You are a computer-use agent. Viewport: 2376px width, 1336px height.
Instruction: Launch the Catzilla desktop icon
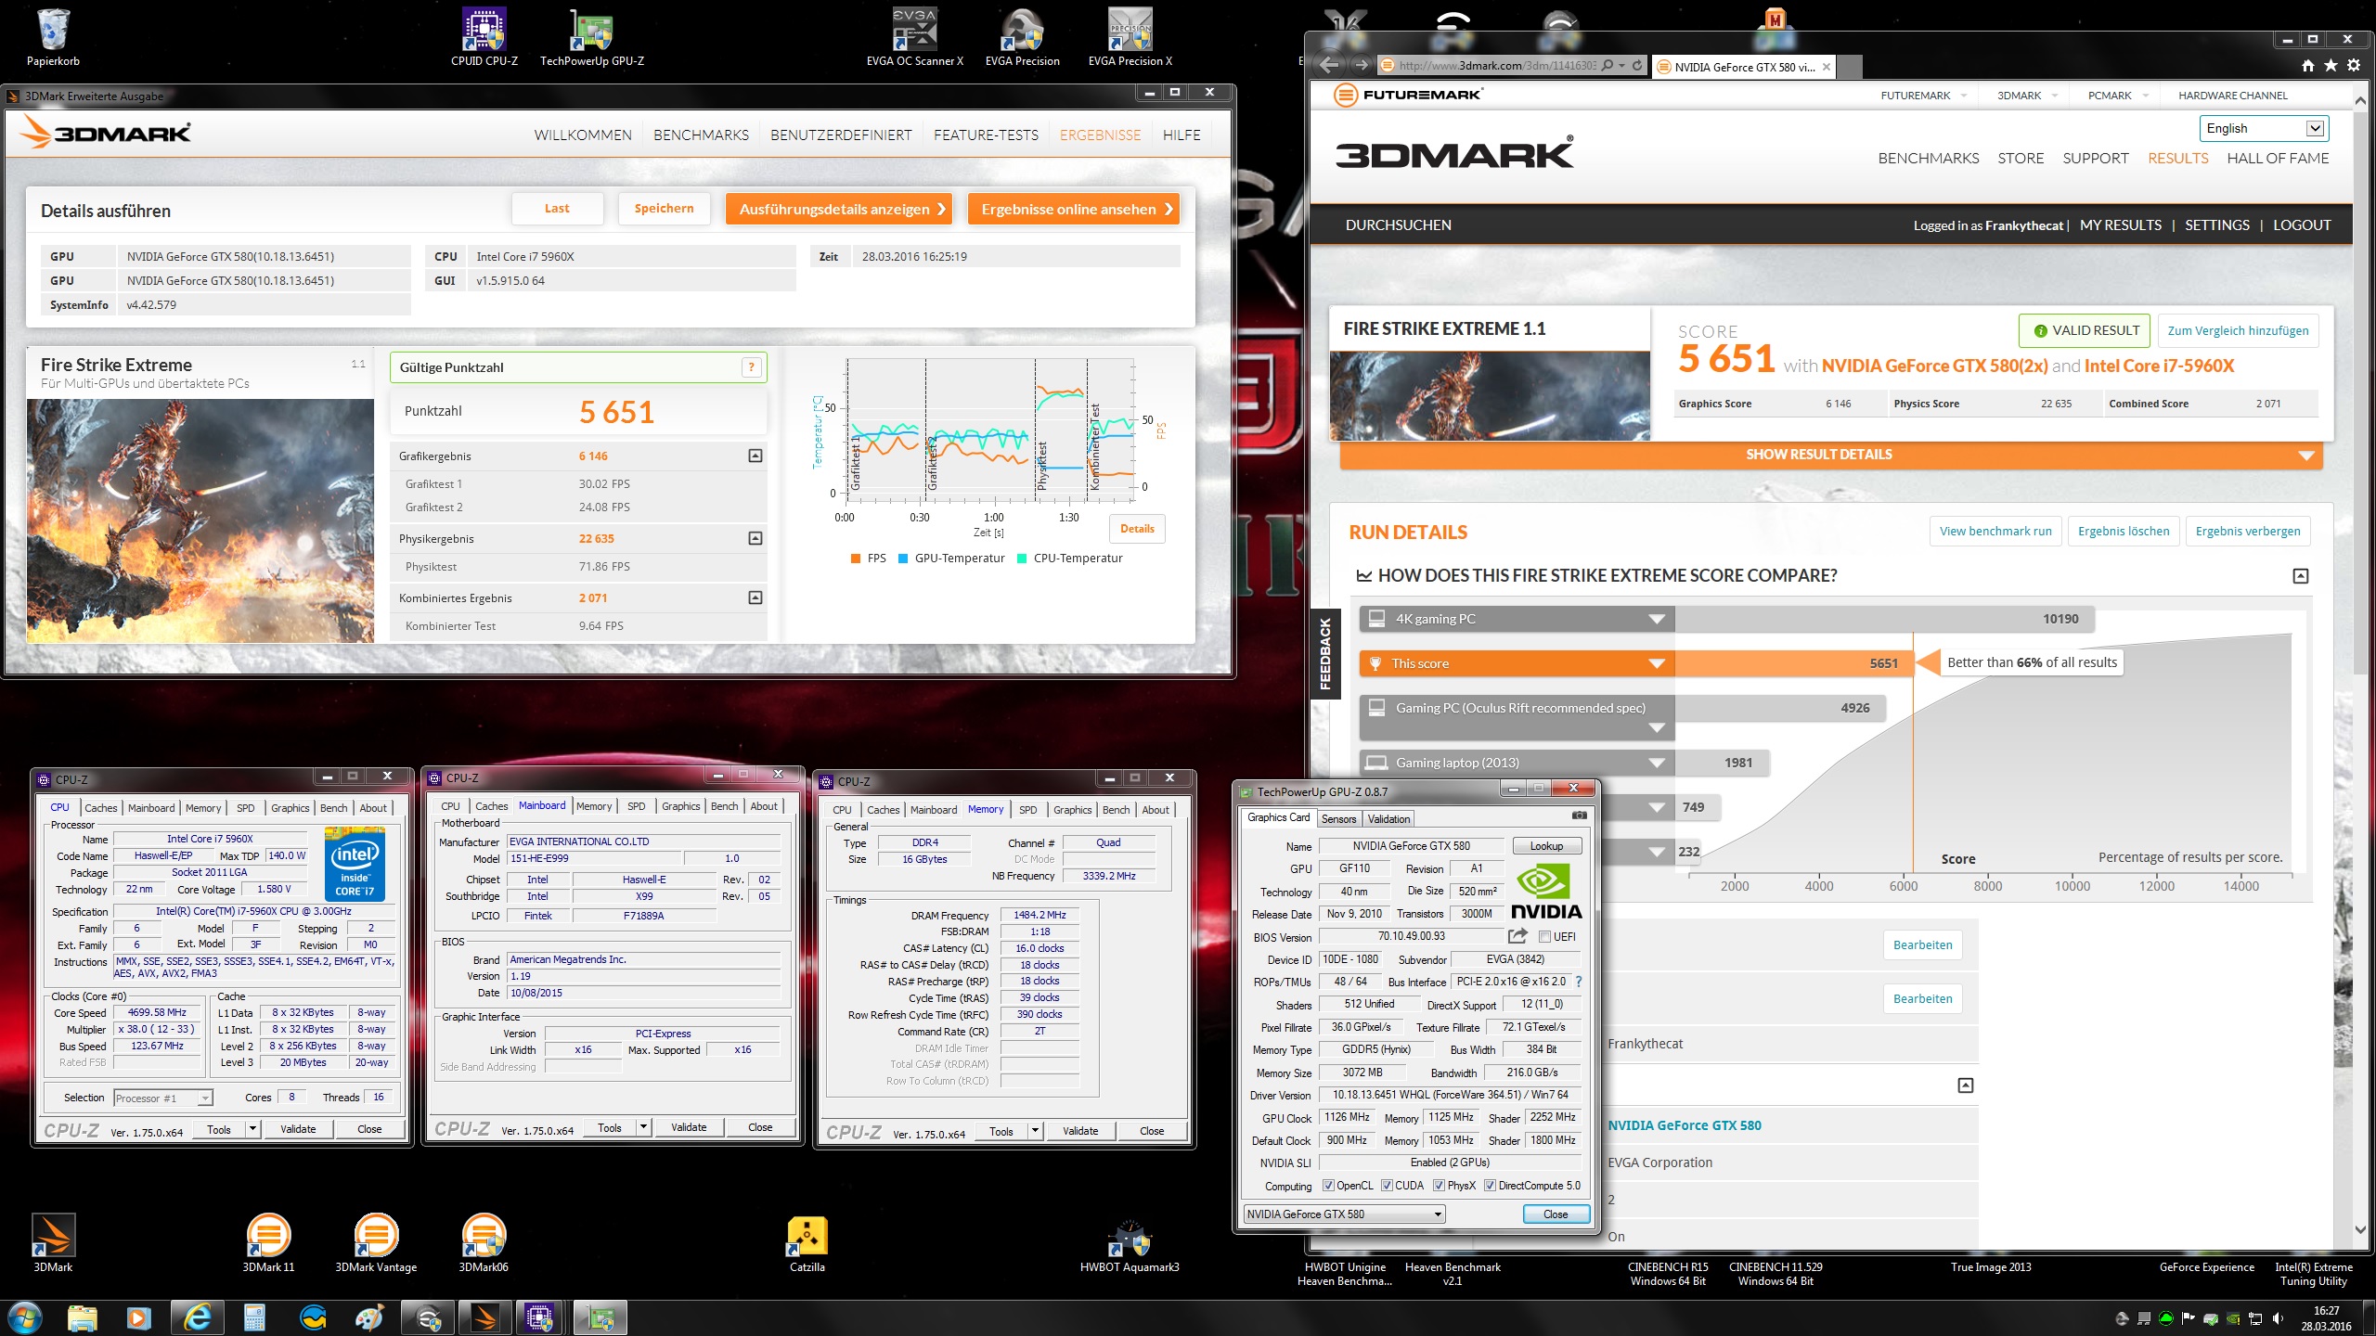tap(807, 1243)
